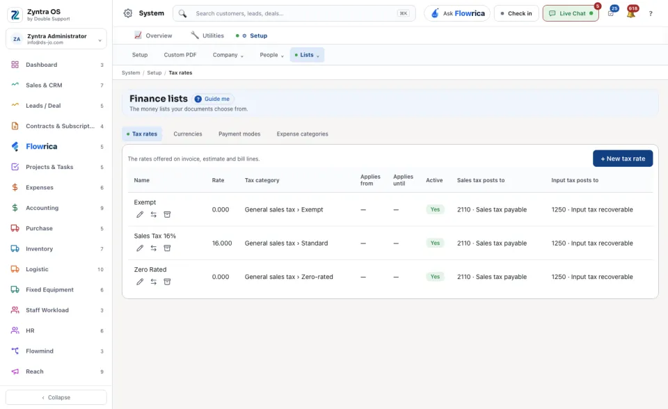668x409 pixels.
Task: Edit the Exempt tax rate pencil icon
Action: tap(140, 214)
